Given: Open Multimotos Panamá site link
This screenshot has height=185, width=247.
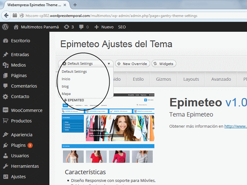Looking at the screenshot, I should click(x=40, y=27).
